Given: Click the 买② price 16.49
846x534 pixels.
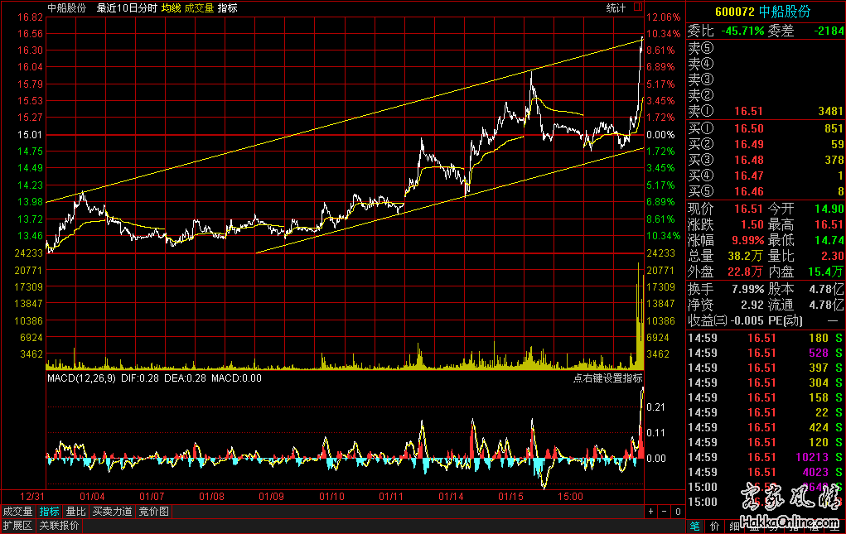Looking at the screenshot, I should tap(749, 144).
